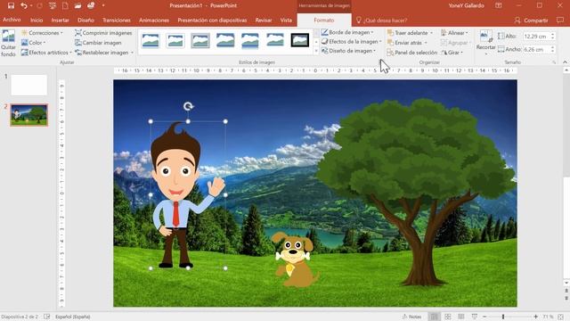Switch to the Animaciones tab

pos(154,20)
